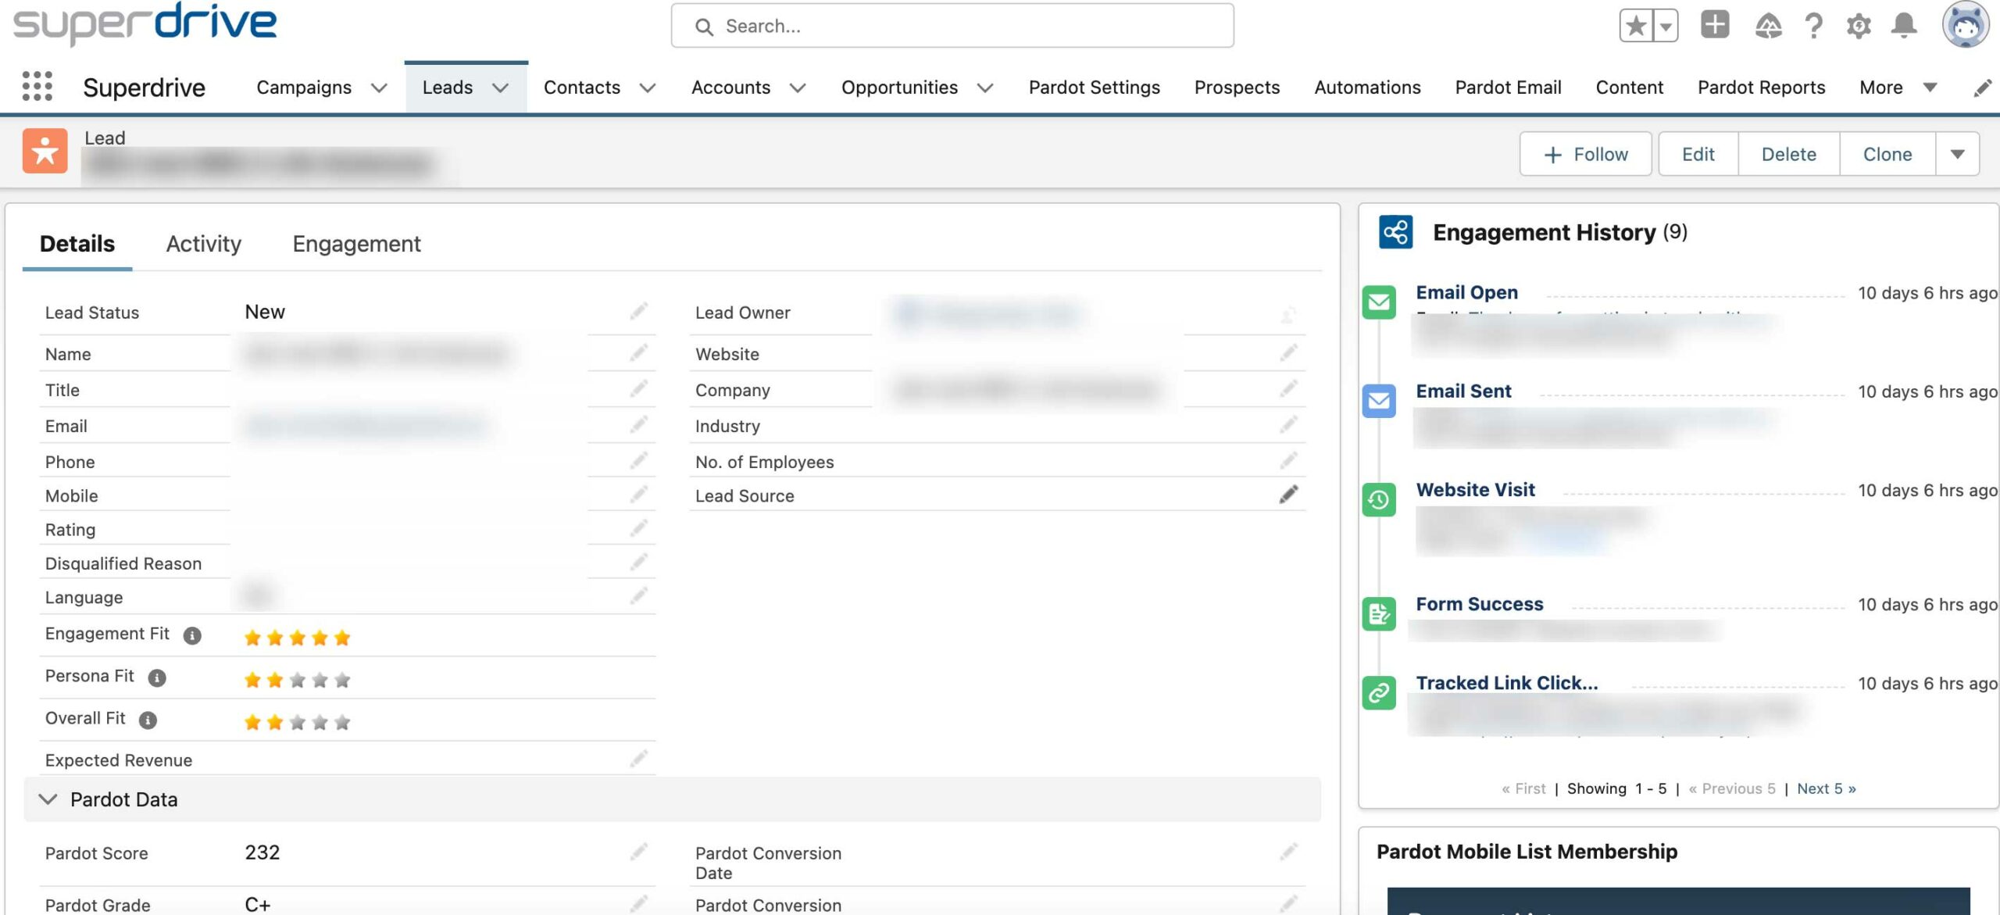Image resolution: width=2000 pixels, height=915 pixels.
Task: Open the Help question mark icon
Action: [x=1814, y=27]
